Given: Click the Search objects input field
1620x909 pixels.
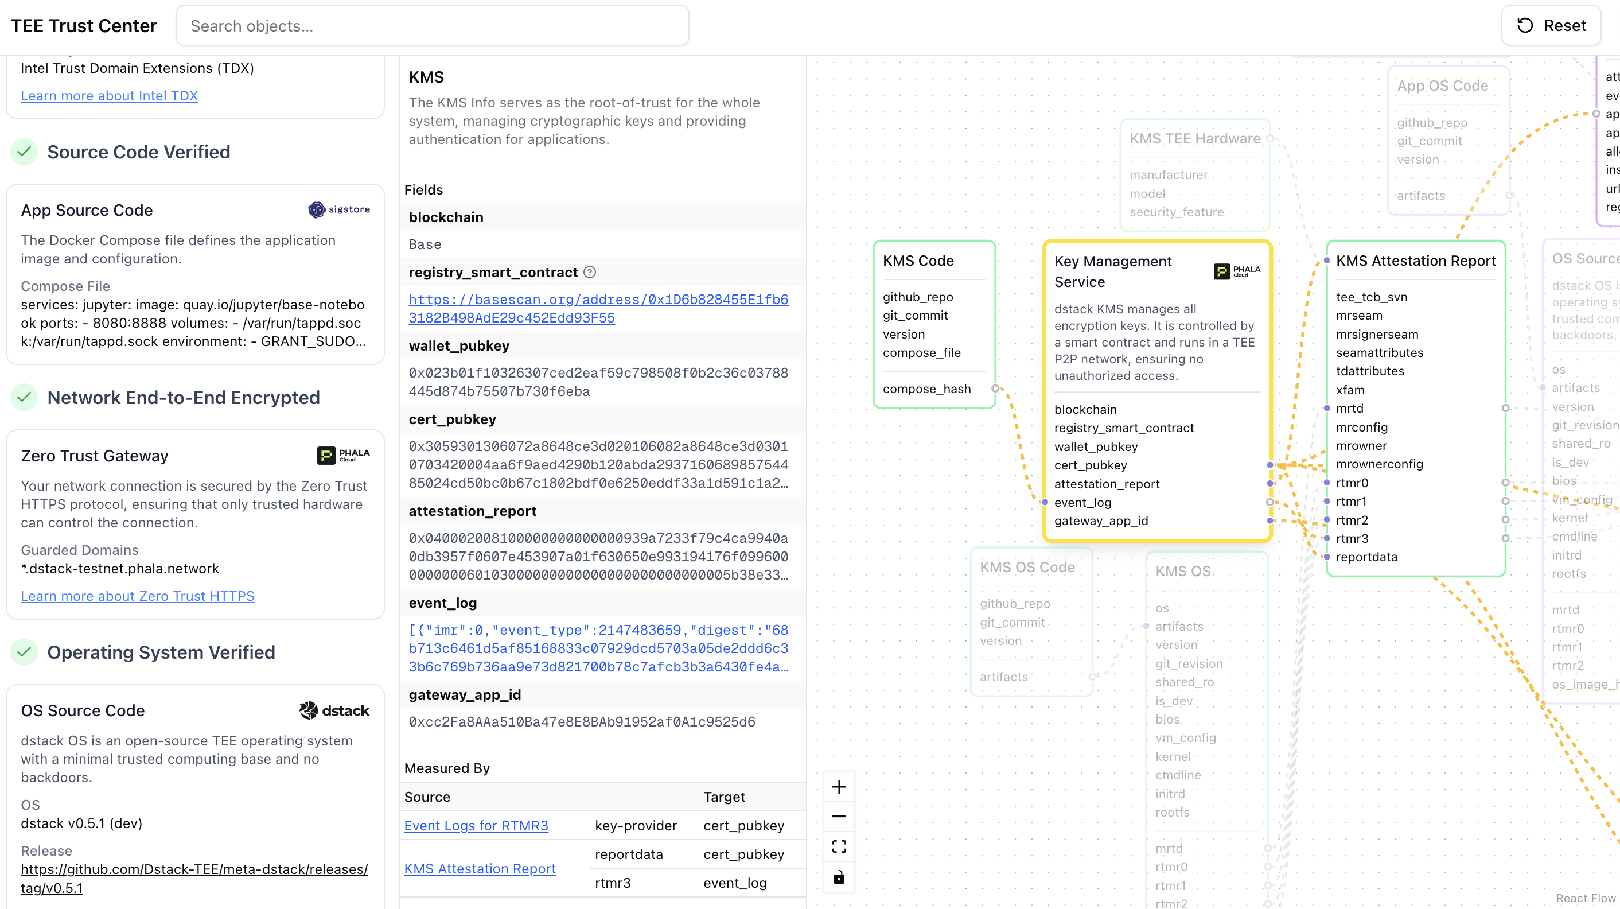Looking at the screenshot, I should click(x=432, y=26).
